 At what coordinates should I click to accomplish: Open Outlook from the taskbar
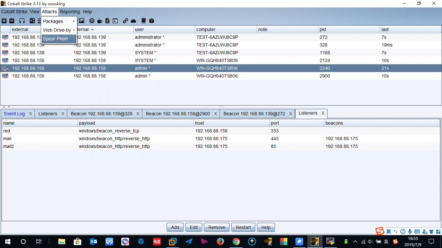(x=93, y=241)
